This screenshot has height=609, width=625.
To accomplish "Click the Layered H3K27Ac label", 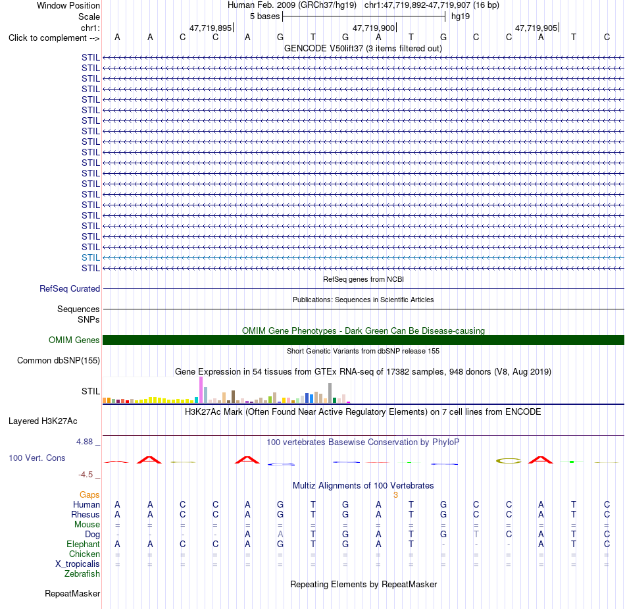I will tap(43, 421).
